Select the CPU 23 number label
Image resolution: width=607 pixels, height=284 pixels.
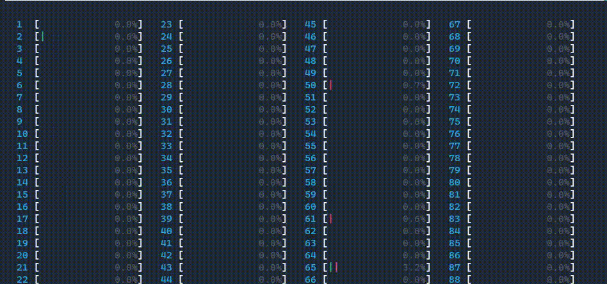(166, 24)
